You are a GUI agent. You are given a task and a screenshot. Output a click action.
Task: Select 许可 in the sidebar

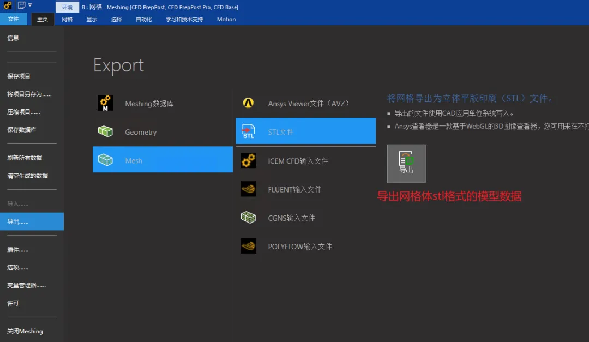click(13, 303)
